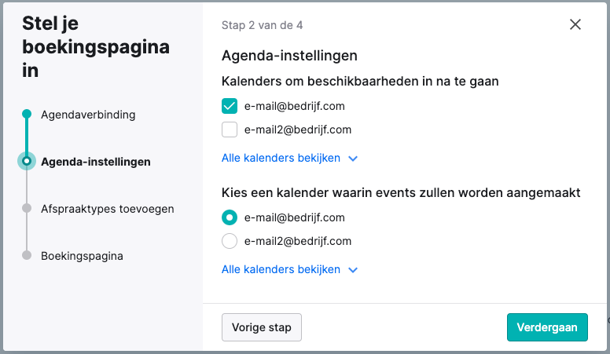Click the e-mail2@bedrijf.com label under availability calendars
This screenshot has width=610, height=354.
(298, 130)
